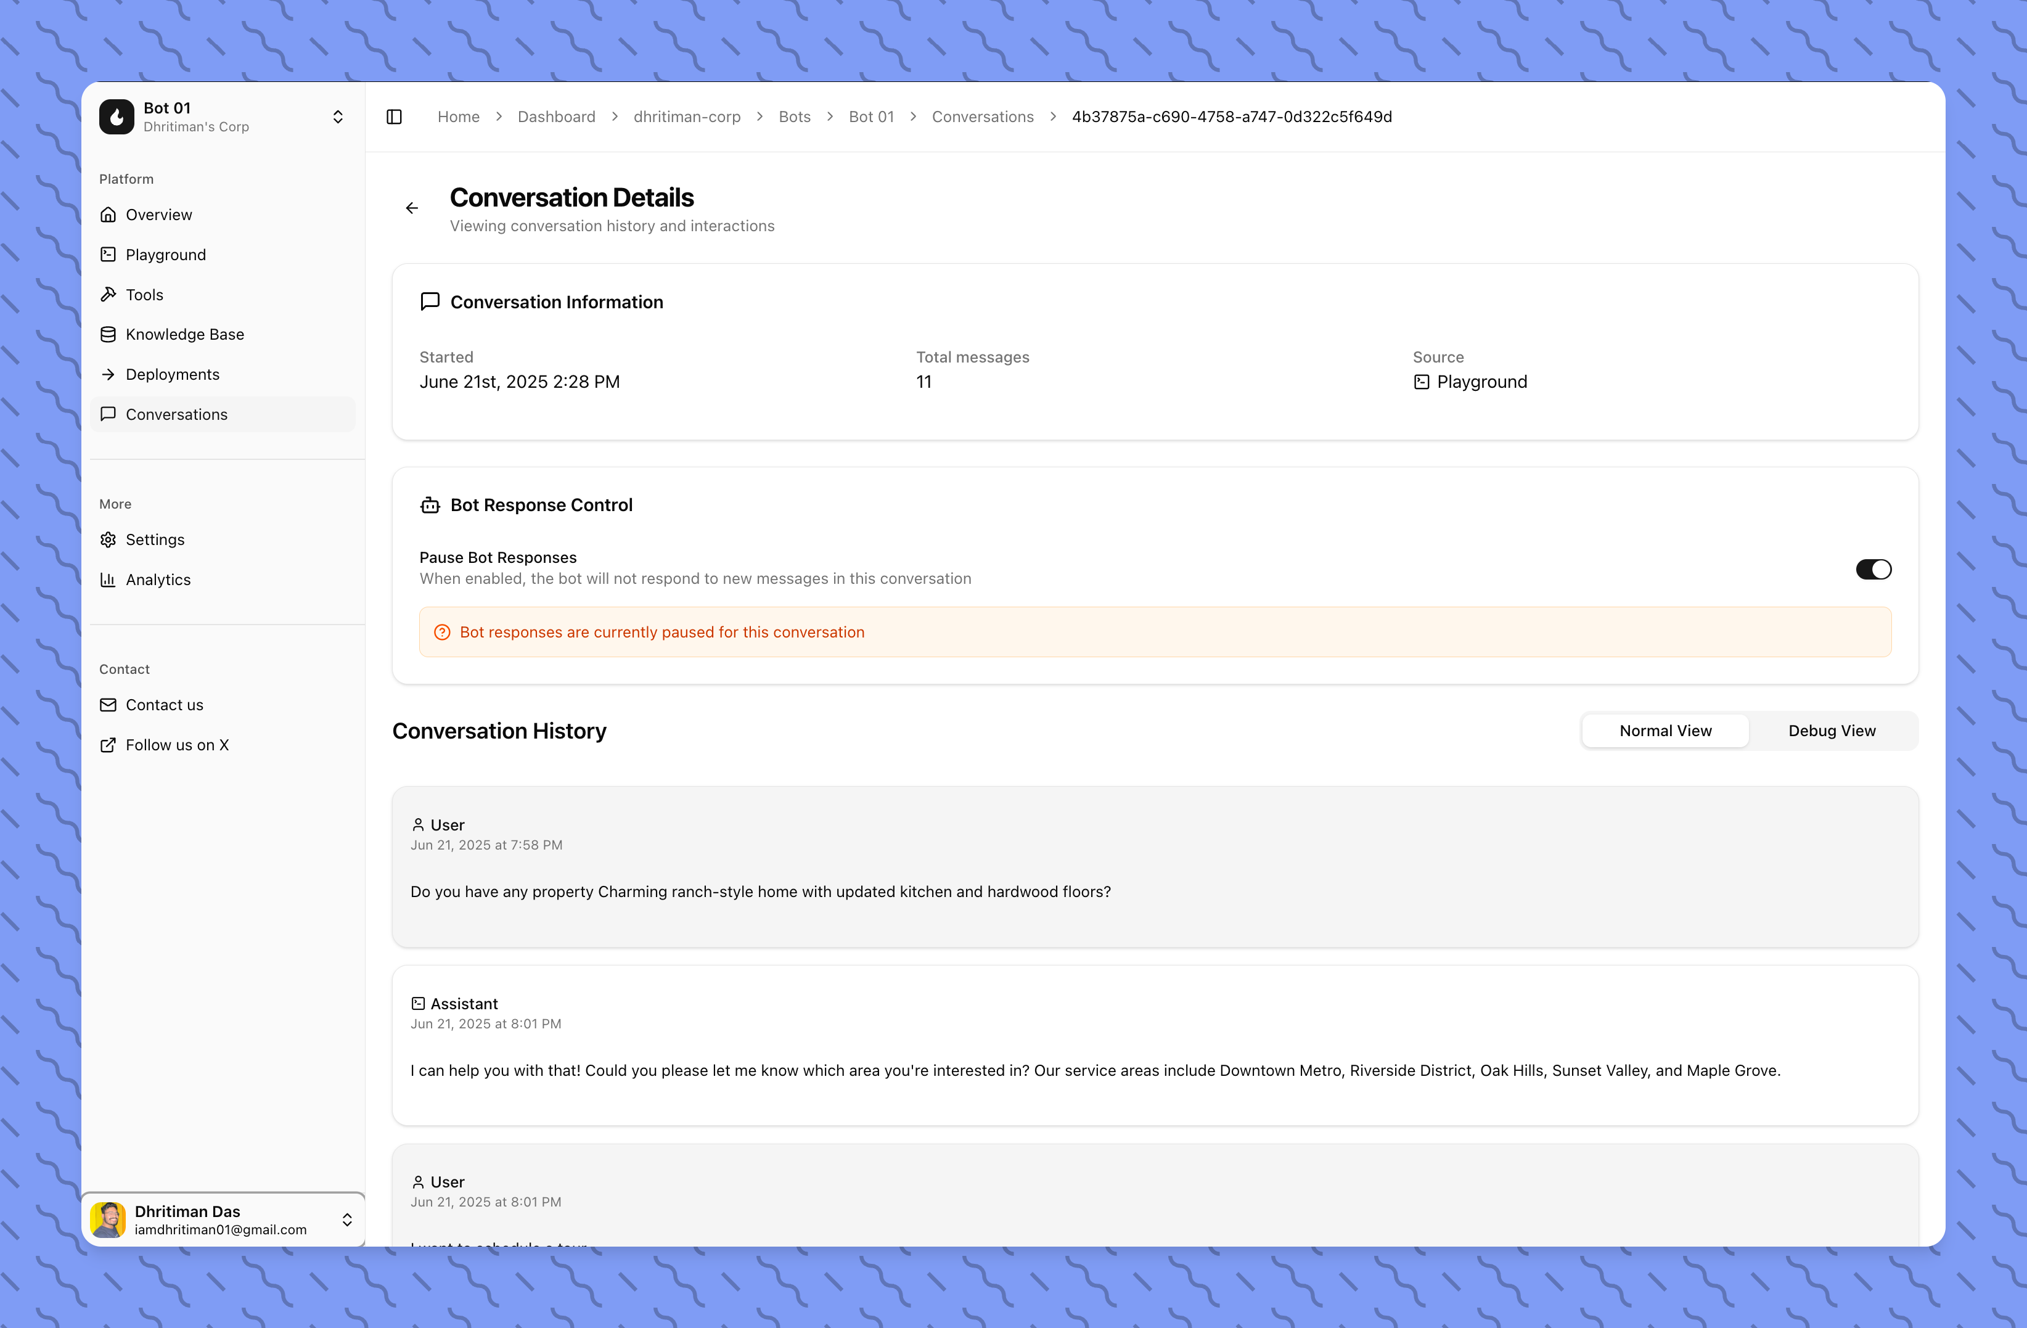Click the Assistant message icon
This screenshot has height=1328, width=2027.
(418, 1004)
